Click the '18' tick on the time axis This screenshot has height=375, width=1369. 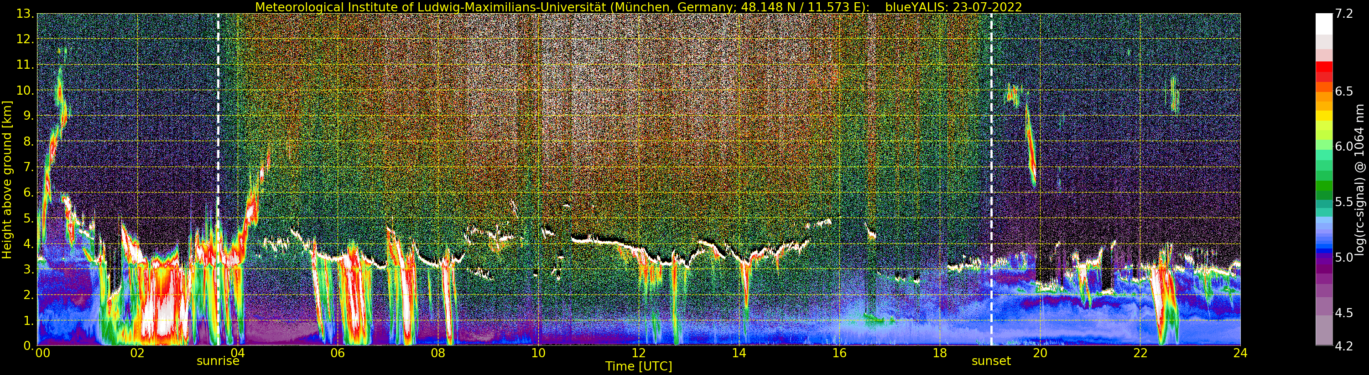pyautogui.click(x=940, y=353)
